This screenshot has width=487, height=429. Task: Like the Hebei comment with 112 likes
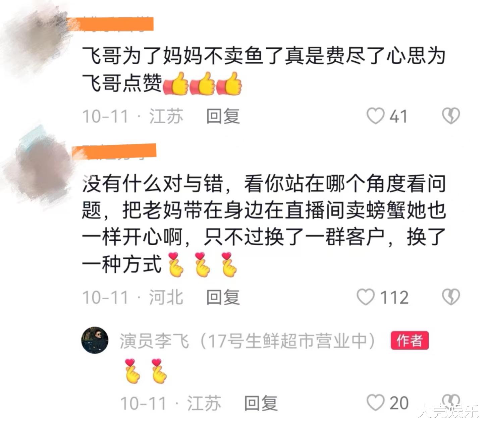coord(365,297)
